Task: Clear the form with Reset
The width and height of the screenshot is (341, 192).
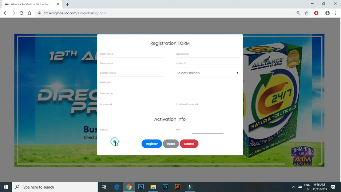Action: [x=171, y=144]
